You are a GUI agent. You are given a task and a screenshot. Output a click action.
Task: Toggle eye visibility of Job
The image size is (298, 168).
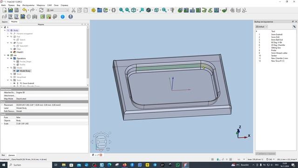[x=8, y=55]
